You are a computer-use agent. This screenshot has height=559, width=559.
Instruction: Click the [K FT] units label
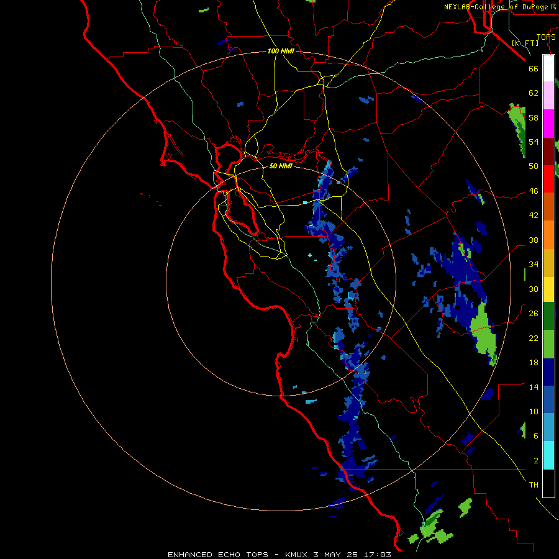pos(525,43)
